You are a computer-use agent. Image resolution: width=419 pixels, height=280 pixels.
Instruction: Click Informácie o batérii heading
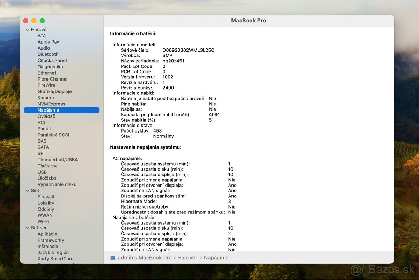[x=133, y=34]
